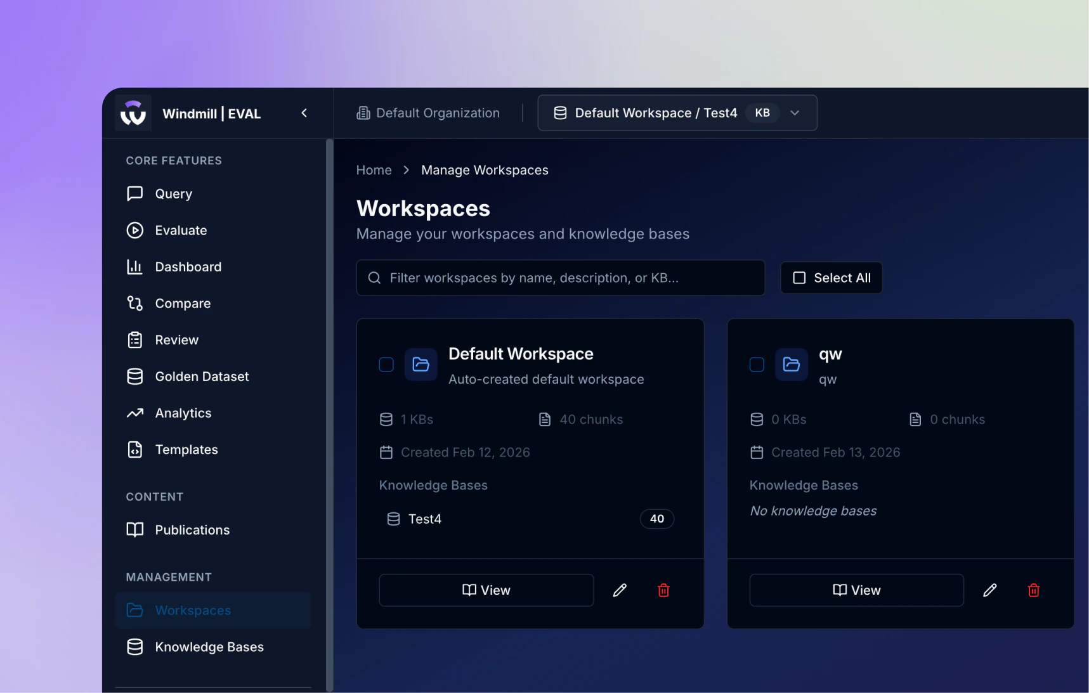
Task: Click the Templates file code icon
Action: point(134,450)
